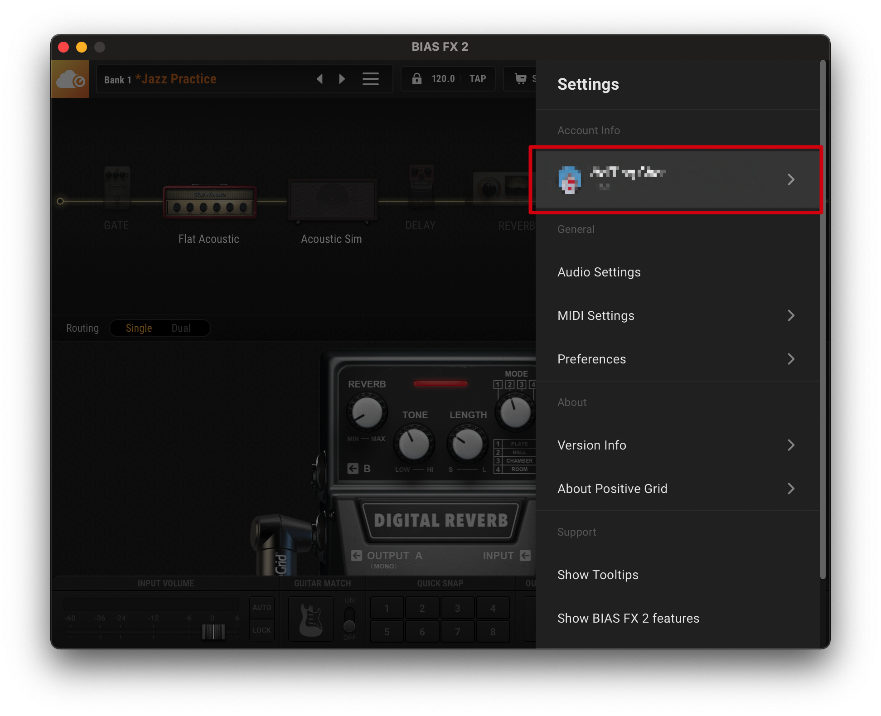The height and width of the screenshot is (716, 881).
Task: Select Quick Snap slot 3
Action: pos(457,608)
